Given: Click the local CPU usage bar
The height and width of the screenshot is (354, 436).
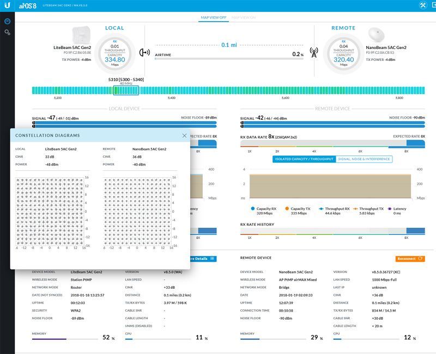Looking at the screenshot, I should point(158,339).
